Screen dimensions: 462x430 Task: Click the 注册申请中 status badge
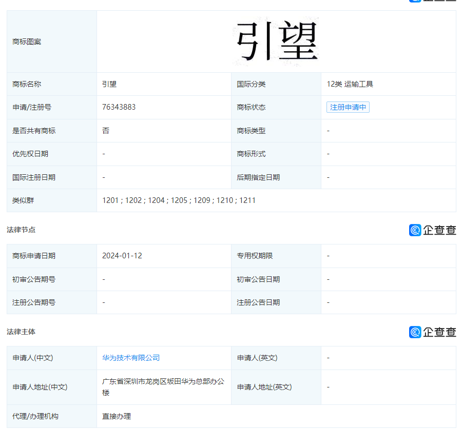[x=348, y=108]
